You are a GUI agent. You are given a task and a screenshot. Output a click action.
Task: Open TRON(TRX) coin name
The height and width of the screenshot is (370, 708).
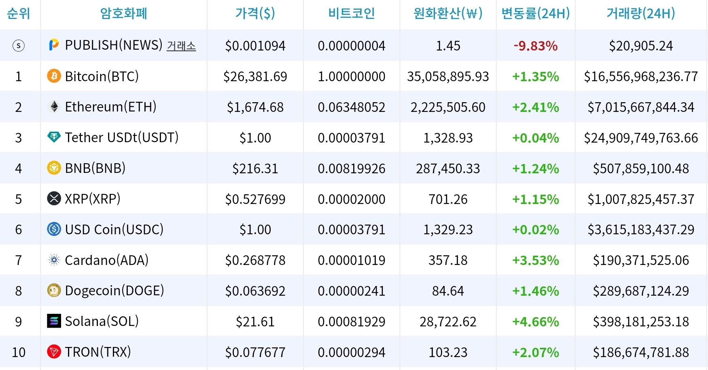98,352
